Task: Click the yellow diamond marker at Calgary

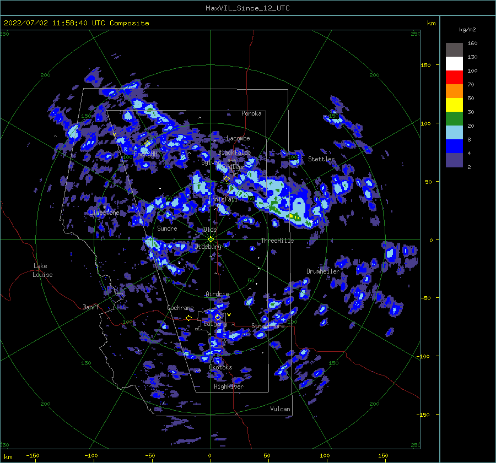Action: (x=218, y=317)
